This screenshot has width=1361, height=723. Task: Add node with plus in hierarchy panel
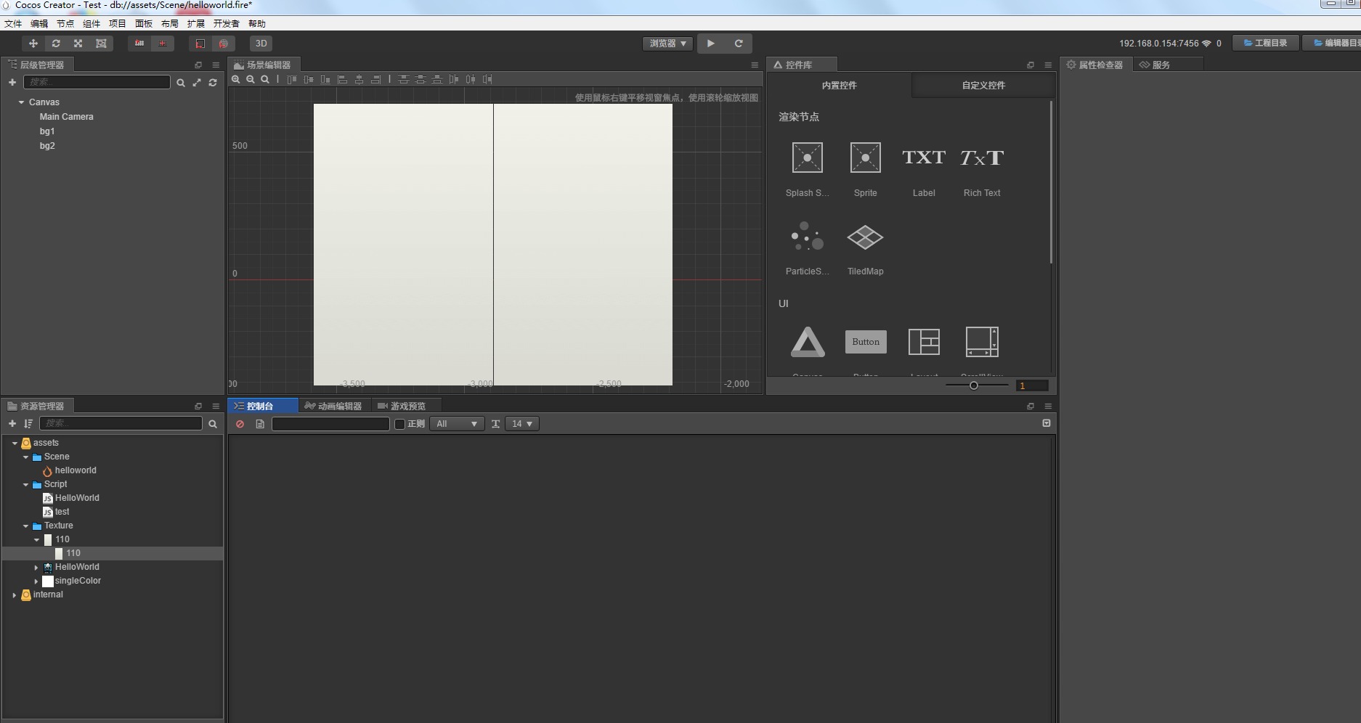pos(12,82)
